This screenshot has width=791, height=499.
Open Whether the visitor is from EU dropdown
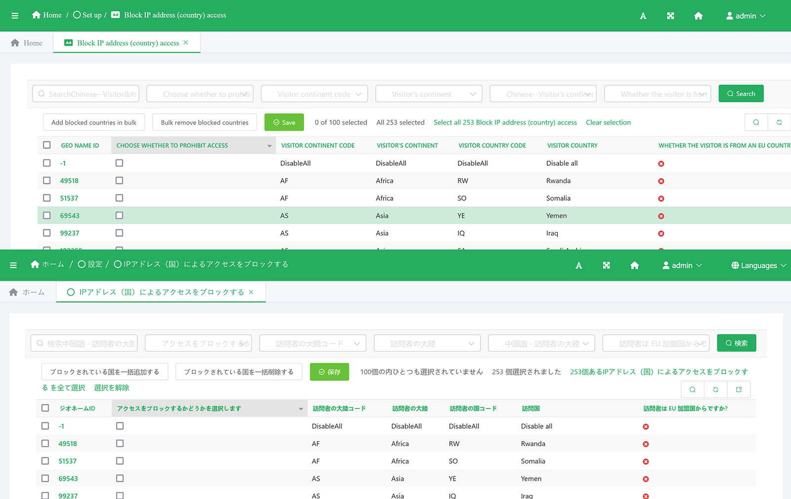point(658,93)
